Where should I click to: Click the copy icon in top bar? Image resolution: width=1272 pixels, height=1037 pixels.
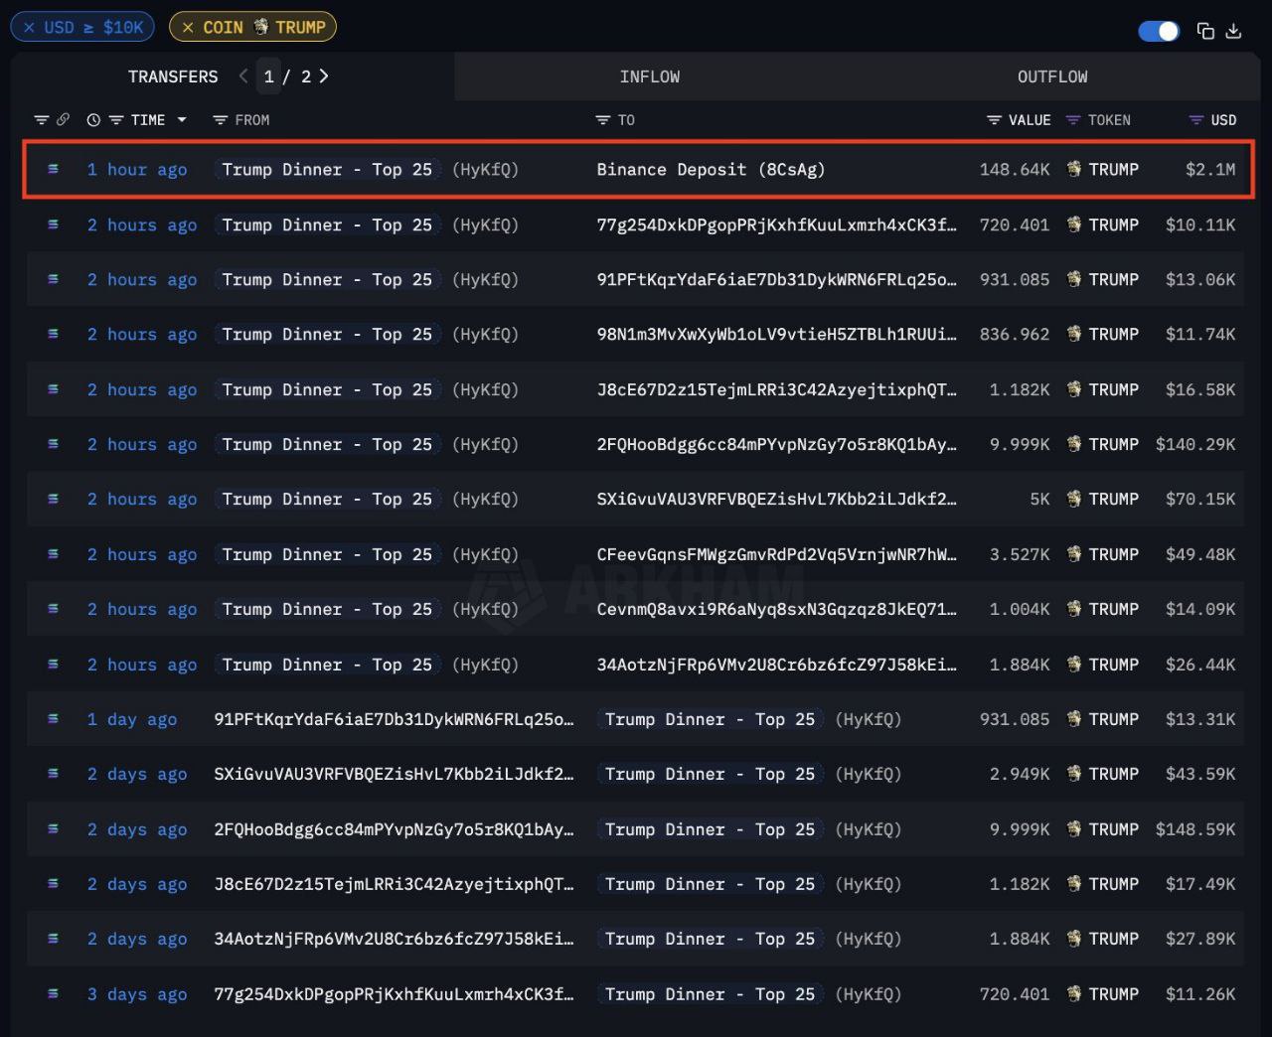[1205, 31]
